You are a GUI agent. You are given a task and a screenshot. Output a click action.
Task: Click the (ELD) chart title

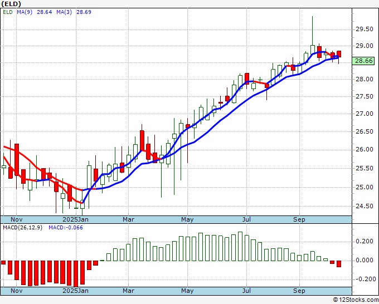click(x=11, y=4)
